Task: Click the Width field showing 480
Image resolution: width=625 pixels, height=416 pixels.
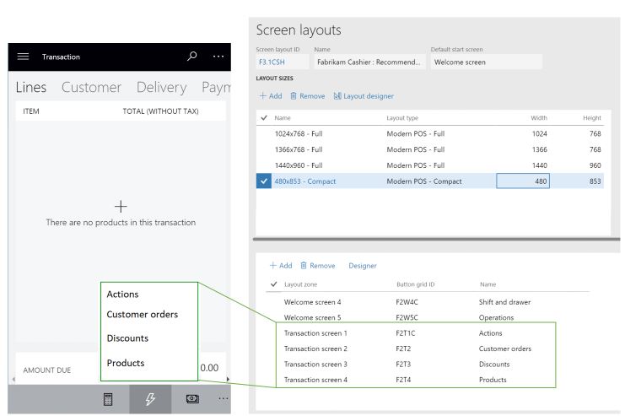Action: [x=523, y=181]
